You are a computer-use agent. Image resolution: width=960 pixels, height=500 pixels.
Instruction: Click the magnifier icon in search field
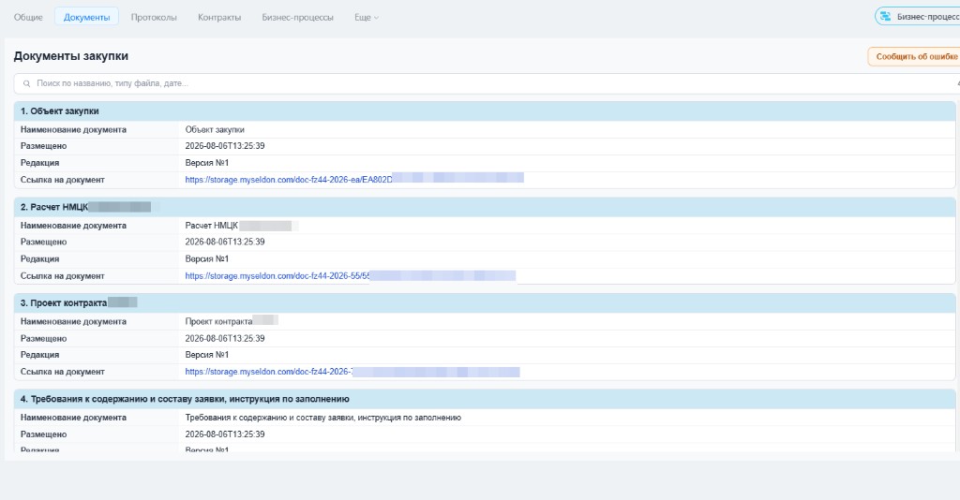click(26, 83)
